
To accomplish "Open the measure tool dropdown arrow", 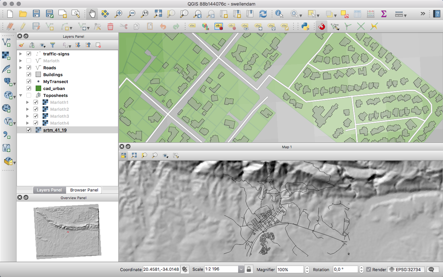I will tap(405, 16).
